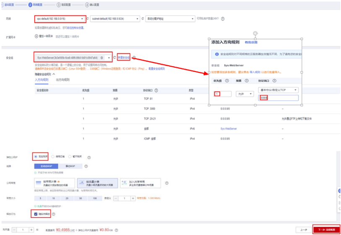The width and height of the screenshot is (341, 235).
Task: Open 基本协议/自定义TCP protocol dropdown
Action: pyautogui.click(x=279, y=90)
